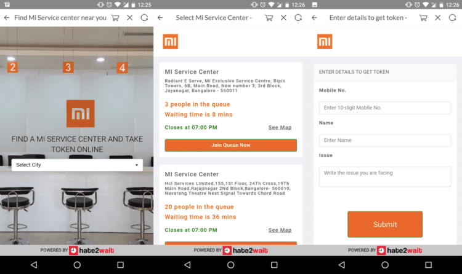Focus the 10-digit Mobile No. field
Viewport: 462px width, 274px height.
(385, 108)
